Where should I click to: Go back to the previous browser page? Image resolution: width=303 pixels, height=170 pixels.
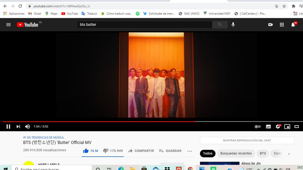[5, 6]
